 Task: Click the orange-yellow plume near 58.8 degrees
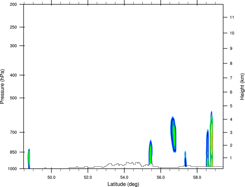click(x=211, y=139)
